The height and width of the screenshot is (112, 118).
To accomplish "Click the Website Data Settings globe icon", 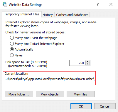I will tap(5, 4).
